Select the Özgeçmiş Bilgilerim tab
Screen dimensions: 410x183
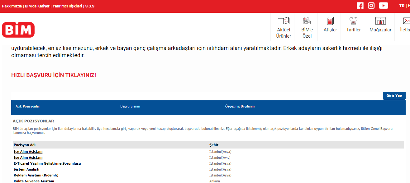tap(240, 106)
